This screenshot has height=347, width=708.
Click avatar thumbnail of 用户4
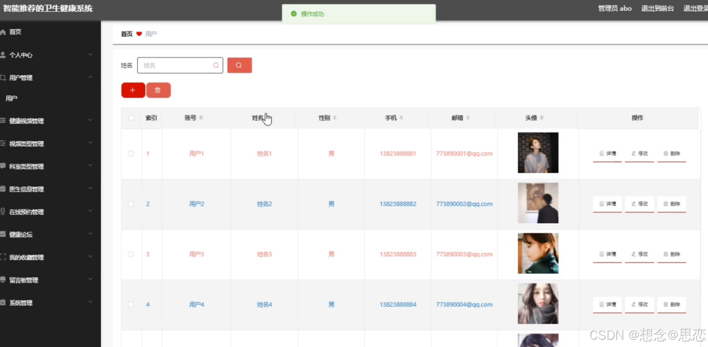coord(538,304)
